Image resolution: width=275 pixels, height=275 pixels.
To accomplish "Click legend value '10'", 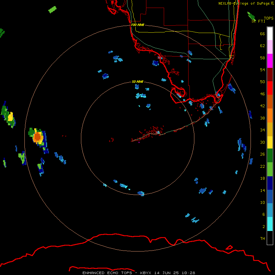I will point(262,202).
